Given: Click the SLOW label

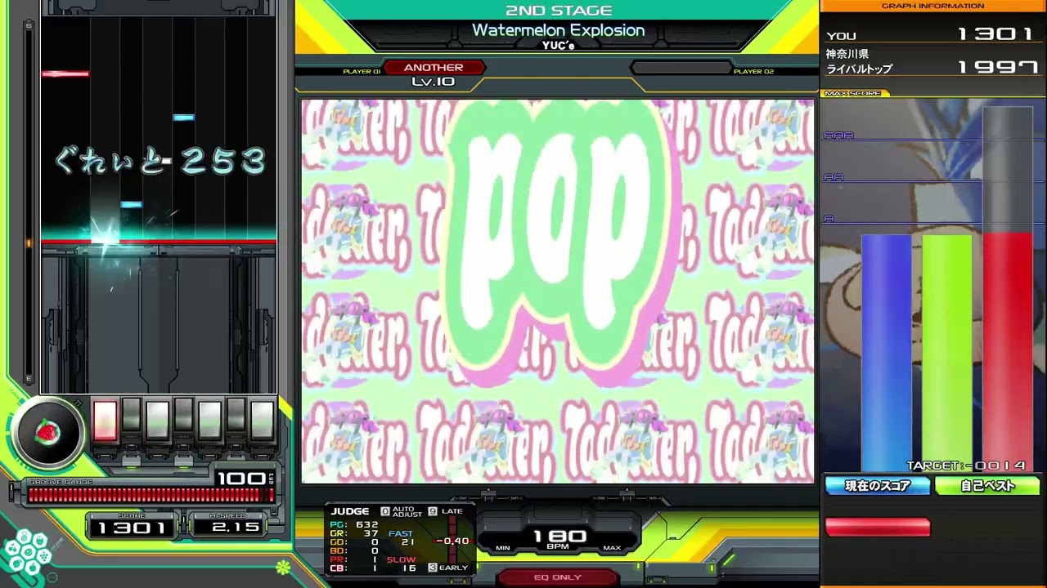Looking at the screenshot, I should (401, 559).
